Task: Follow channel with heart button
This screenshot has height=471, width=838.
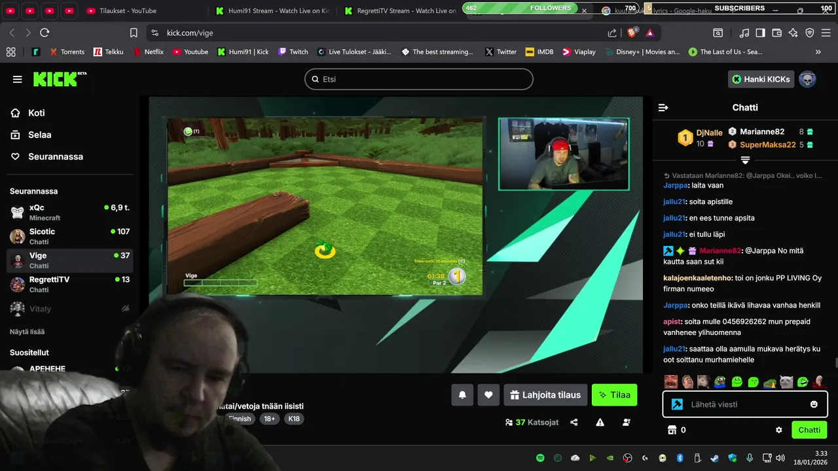Action: (488, 395)
